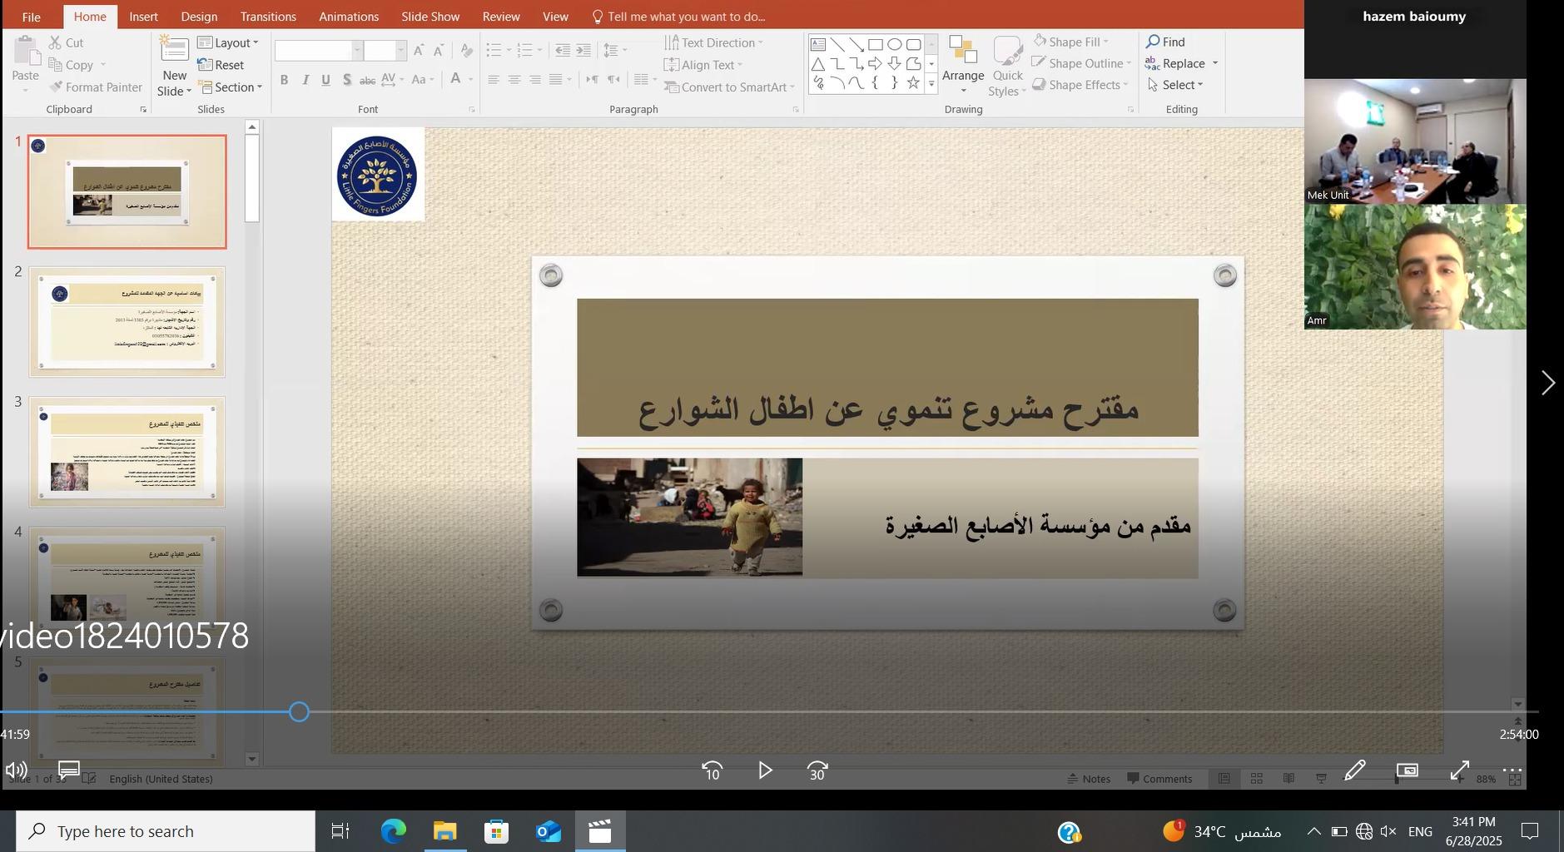Click the pen edit icon in player

pyautogui.click(x=1354, y=770)
